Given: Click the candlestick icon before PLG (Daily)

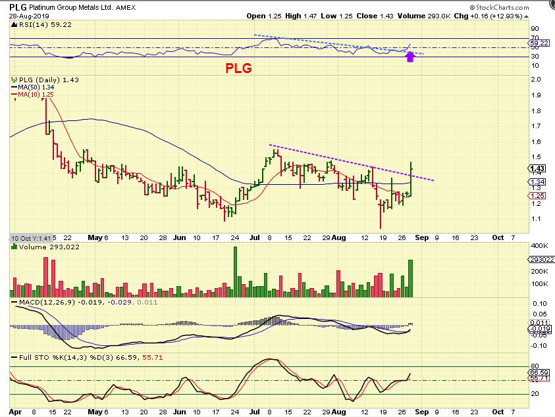Looking at the screenshot, I should point(14,80).
